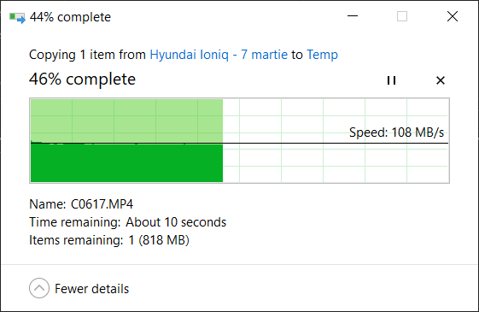Image resolution: width=479 pixels, height=312 pixels.
Task: Click the unfilled white portion of the graph
Action: pos(336,162)
